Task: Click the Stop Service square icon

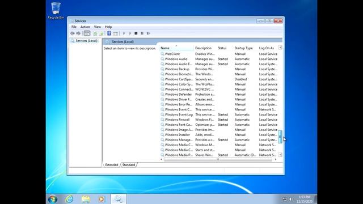Action: [136, 33]
